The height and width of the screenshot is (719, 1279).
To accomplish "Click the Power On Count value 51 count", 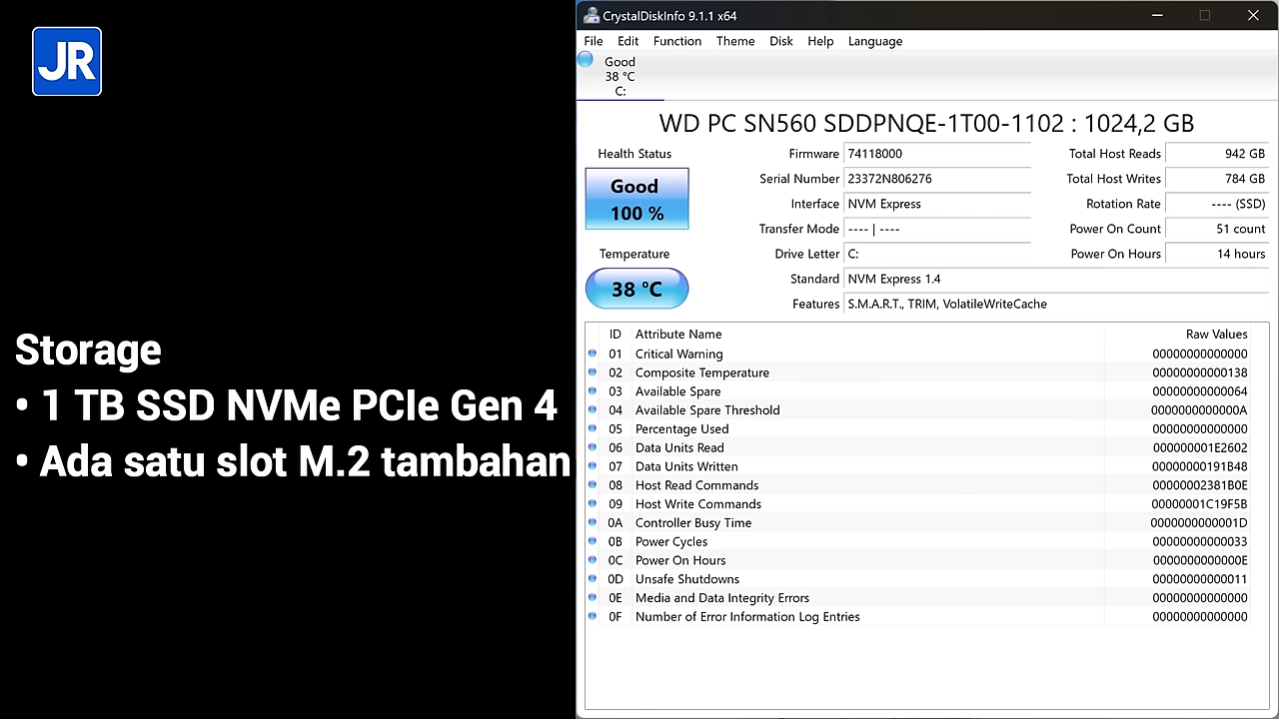I will (1217, 229).
